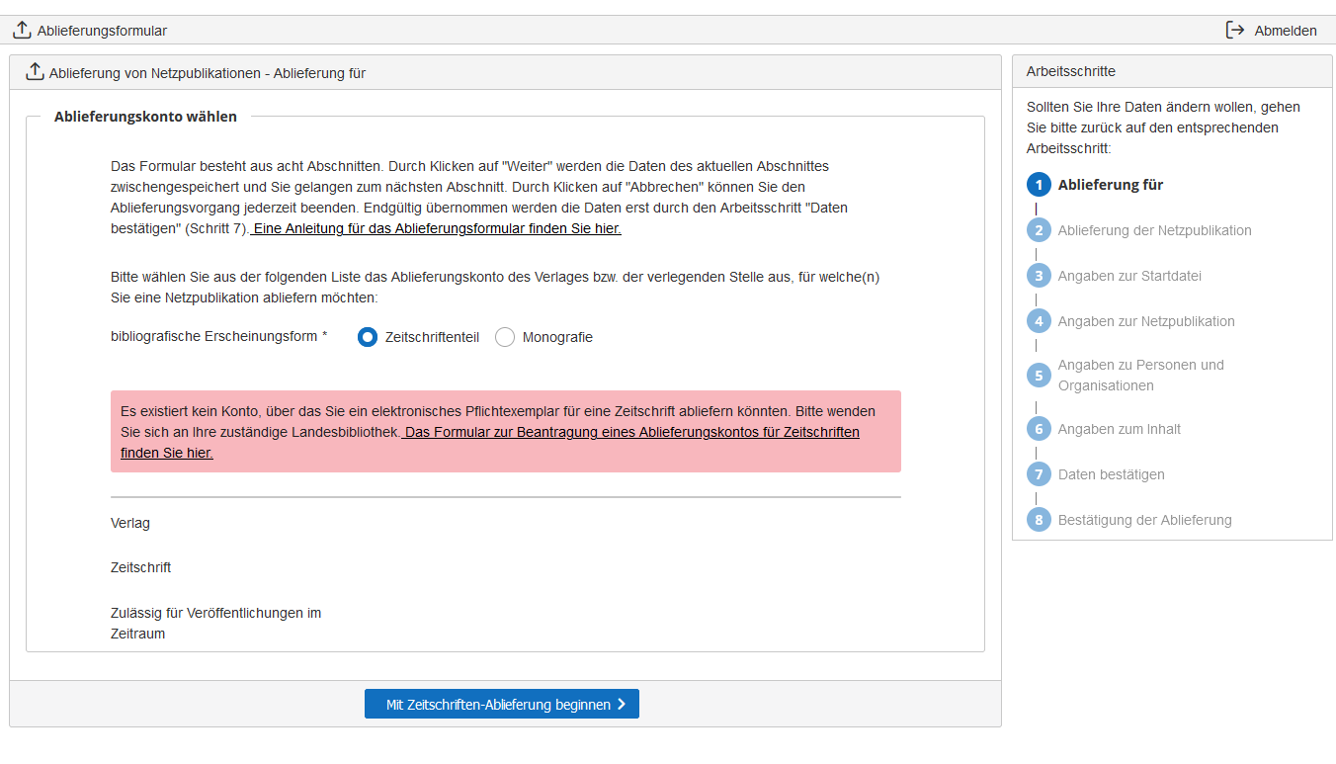Go to Angaben zu Personen und Organisationen

(x=1141, y=376)
